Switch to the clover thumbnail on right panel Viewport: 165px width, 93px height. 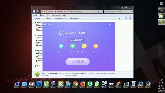(x=161, y=22)
